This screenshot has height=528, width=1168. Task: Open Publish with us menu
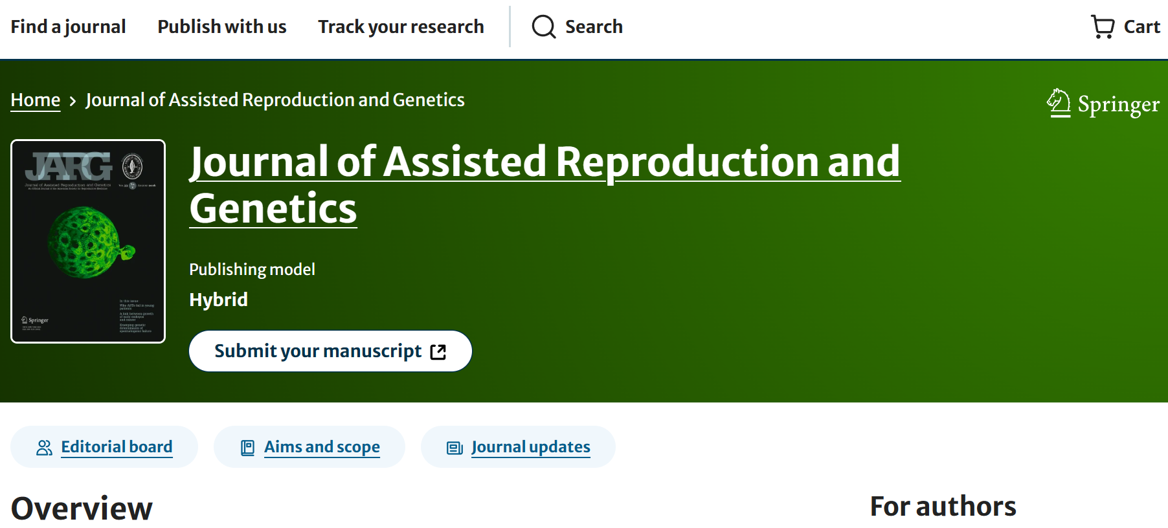coord(222,27)
